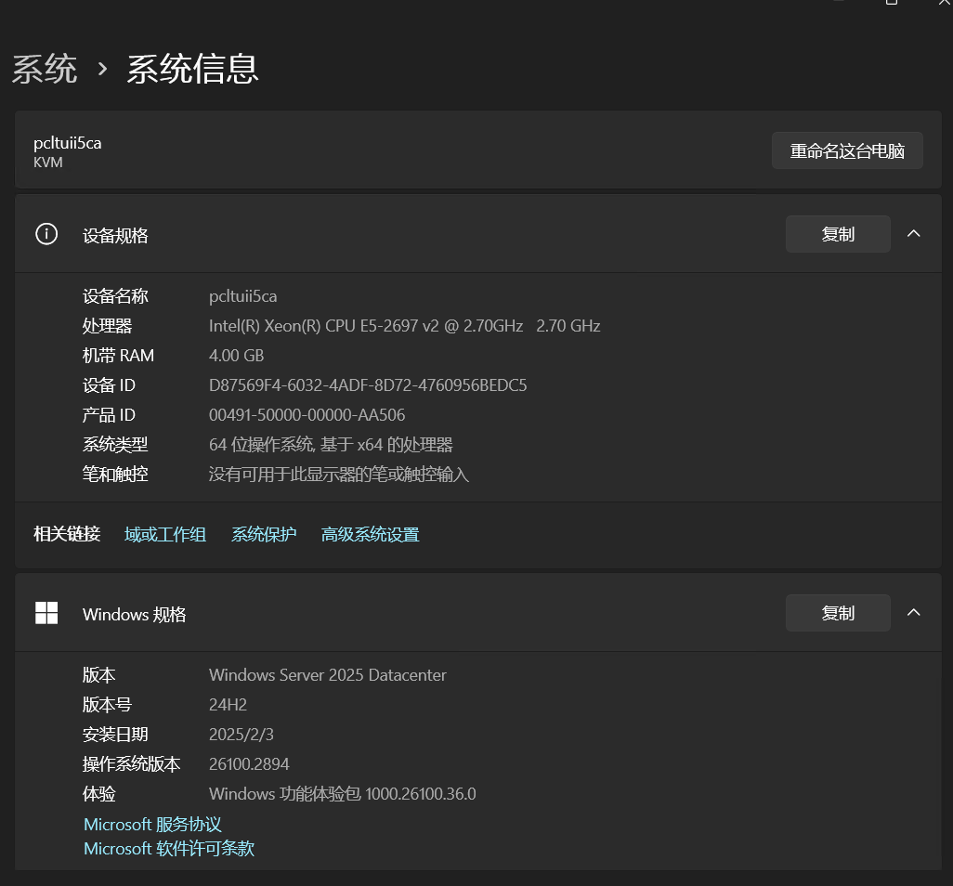Screen dimensions: 953x886
Task: Go back to 系统 breadcrumb
Action: (45, 69)
